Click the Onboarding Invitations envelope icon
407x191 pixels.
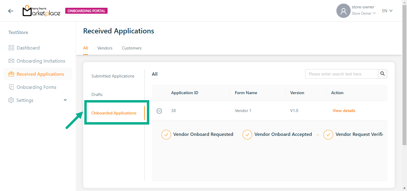click(11, 61)
